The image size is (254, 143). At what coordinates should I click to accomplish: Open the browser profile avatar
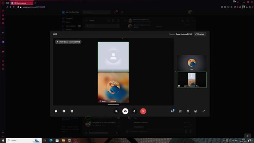click(243, 7)
